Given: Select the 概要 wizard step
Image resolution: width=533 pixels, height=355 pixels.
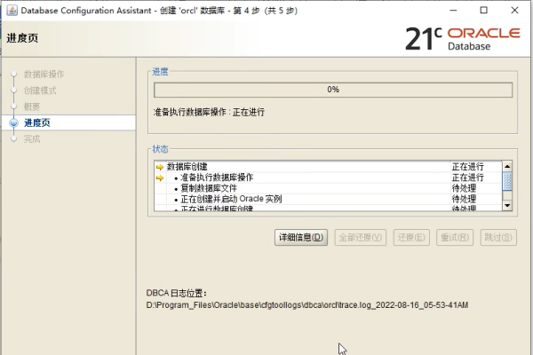Looking at the screenshot, I should [32, 106].
